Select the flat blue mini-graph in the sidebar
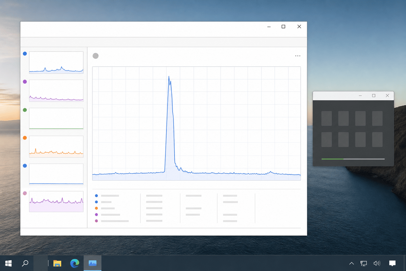 (x=56, y=174)
